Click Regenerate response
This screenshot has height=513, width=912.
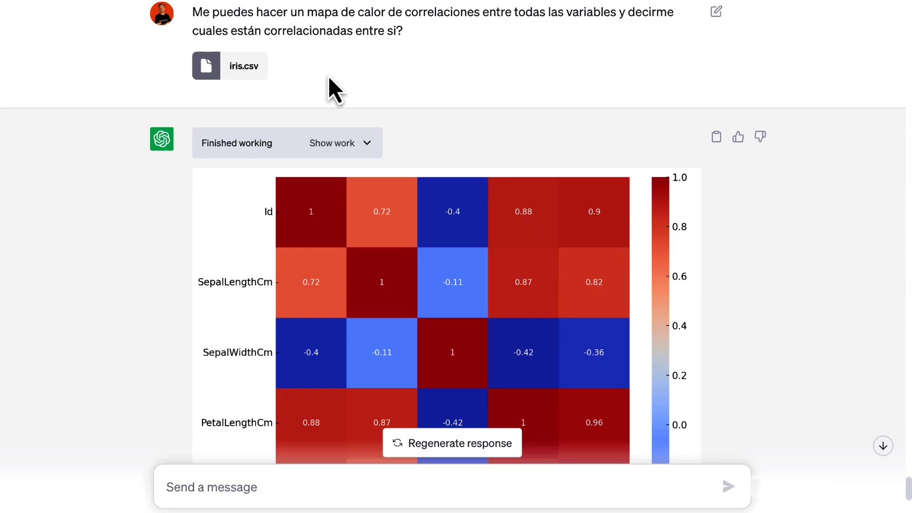click(452, 443)
